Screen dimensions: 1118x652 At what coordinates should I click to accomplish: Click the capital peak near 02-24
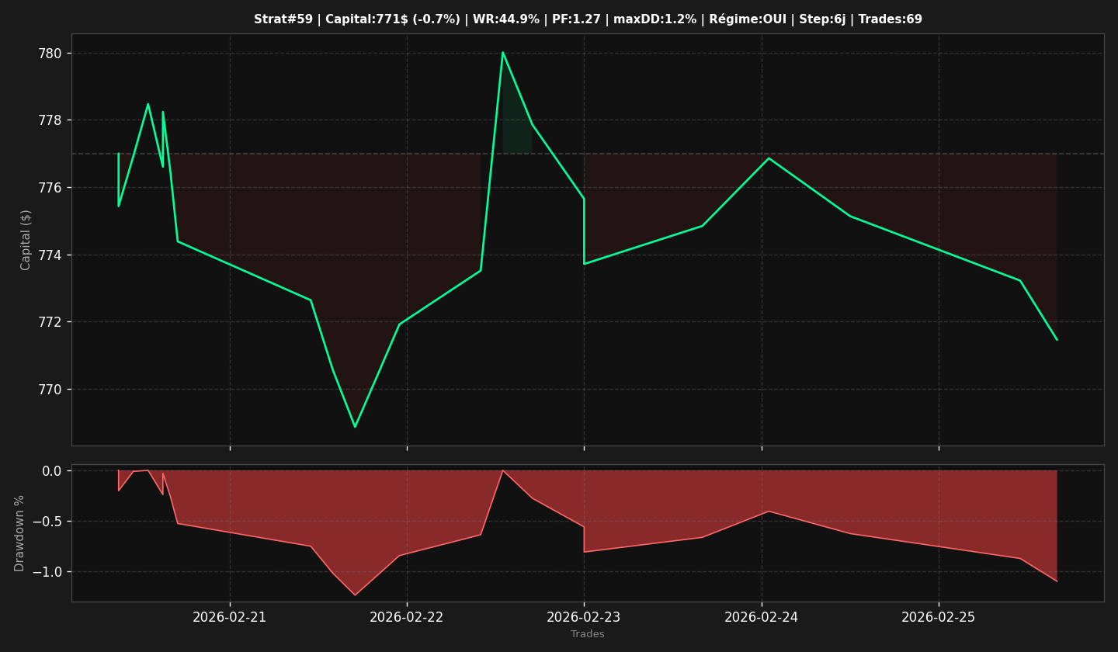[769, 158]
